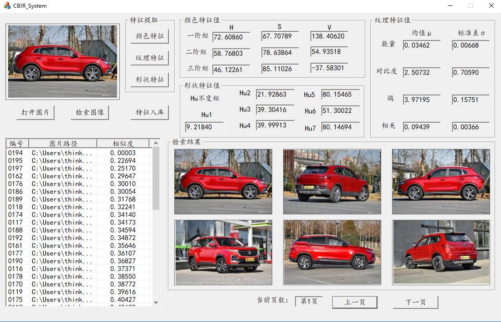Click the 纹理特征 button
Screen dimensions: 501x322
[150, 58]
